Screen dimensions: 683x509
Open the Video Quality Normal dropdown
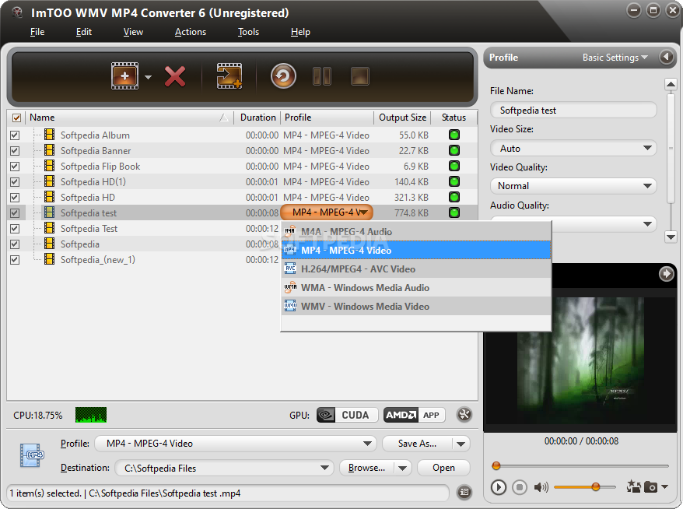[x=573, y=186]
